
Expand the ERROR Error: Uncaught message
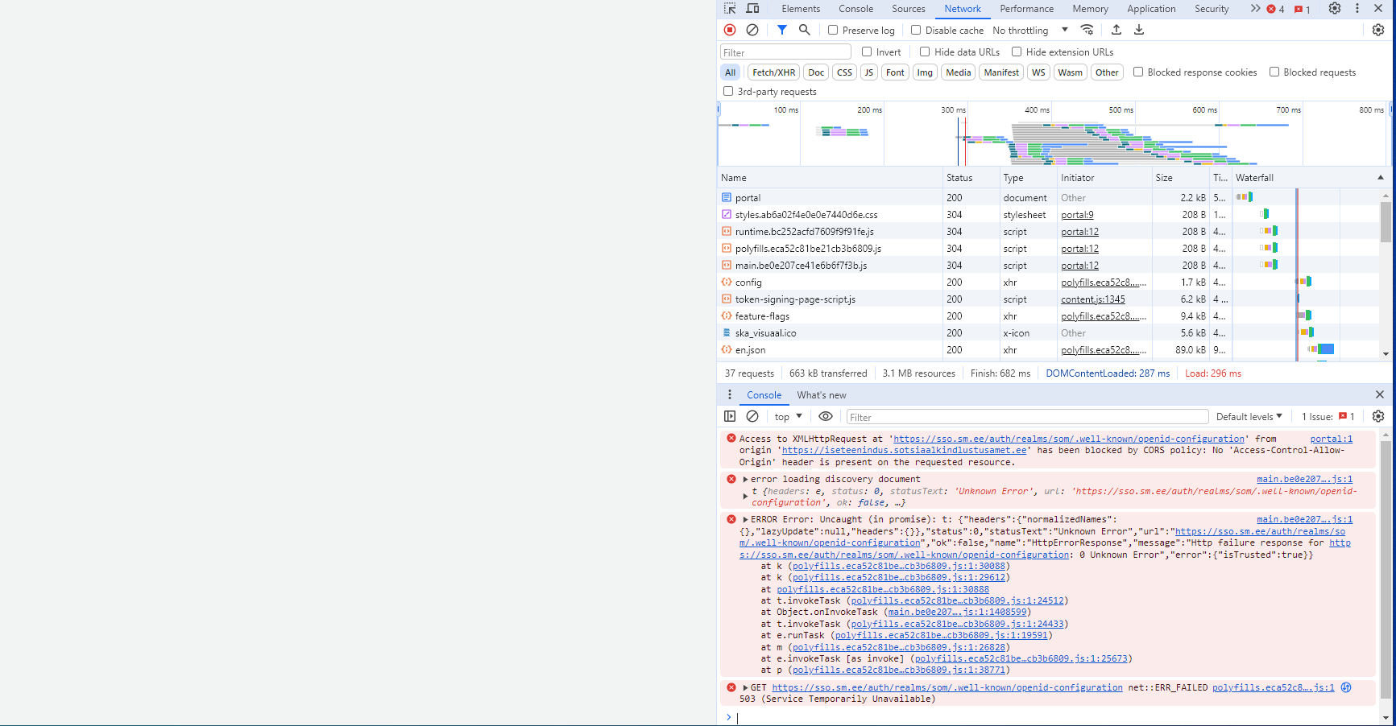point(745,520)
